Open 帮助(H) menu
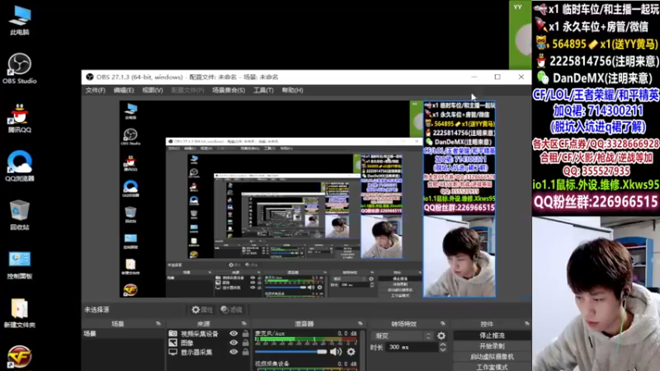The width and height of the screenshot is (660, 371). (293, 90)
